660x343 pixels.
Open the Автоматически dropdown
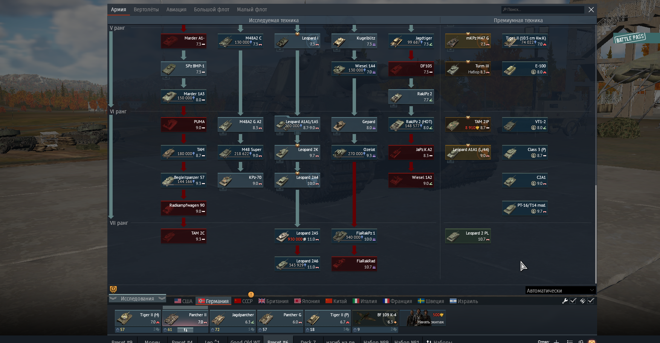pos(560,290)
